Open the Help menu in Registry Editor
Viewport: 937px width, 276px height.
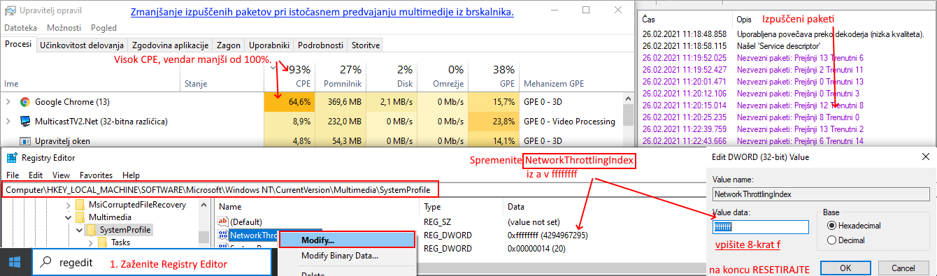tap(131, 175)
